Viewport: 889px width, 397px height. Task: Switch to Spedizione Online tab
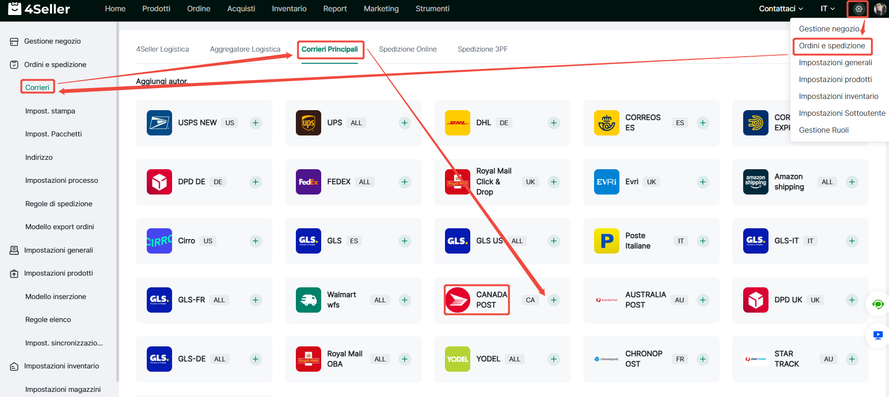[408, 49]
